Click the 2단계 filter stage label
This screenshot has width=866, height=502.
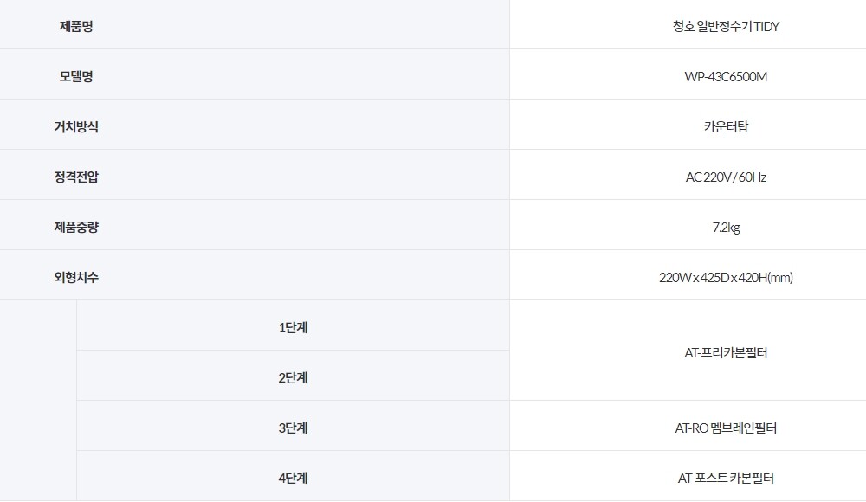tap(293, 377)
